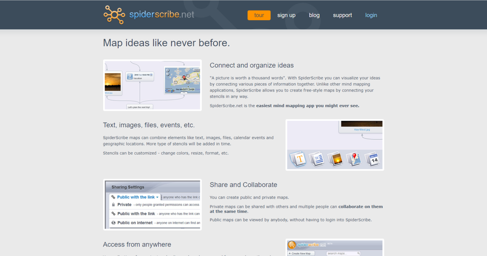Viewport: 487px width, 256px height.
Task: Click the 'Create New Map' button
Action: tap(301, 253)
